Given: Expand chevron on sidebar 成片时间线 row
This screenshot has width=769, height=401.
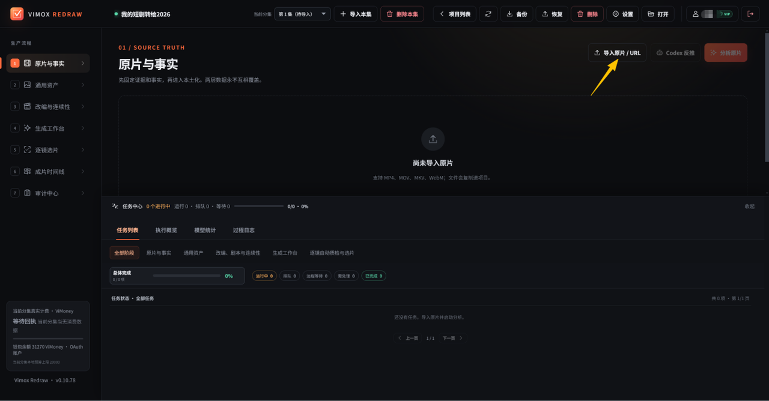Looking at the screenshot, I should click(82, 171).
